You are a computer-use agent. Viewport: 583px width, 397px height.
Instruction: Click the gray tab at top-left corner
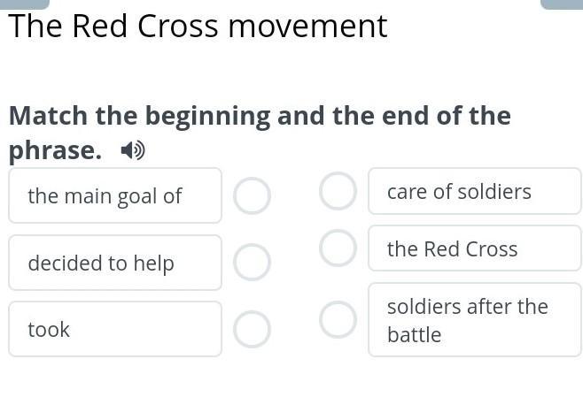25,4
